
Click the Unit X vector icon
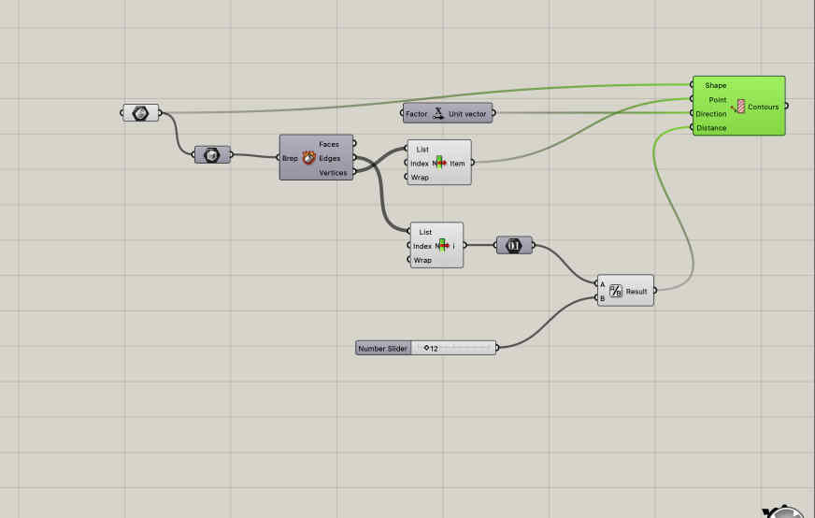438,113
